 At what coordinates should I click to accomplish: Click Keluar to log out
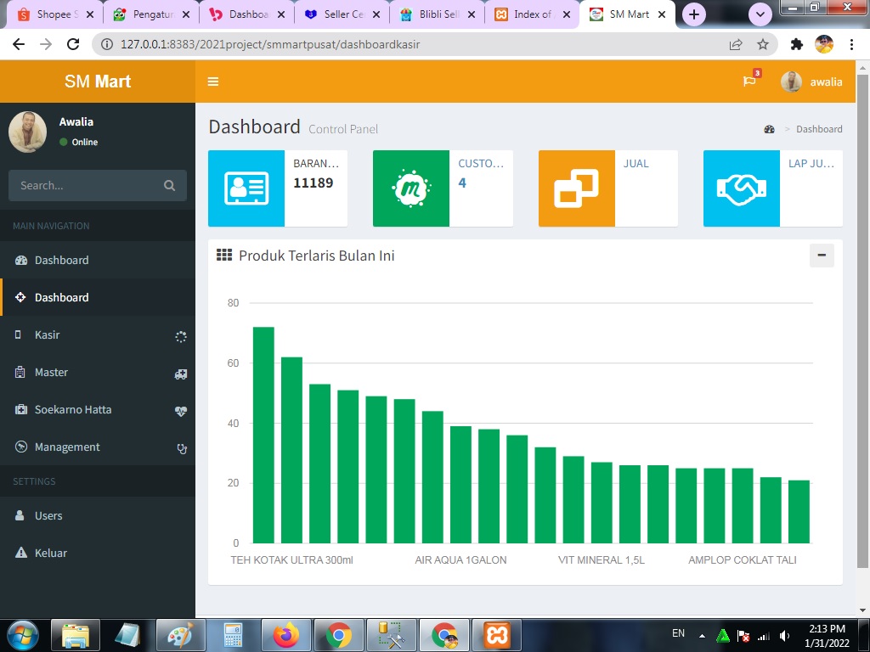(51, 553)
